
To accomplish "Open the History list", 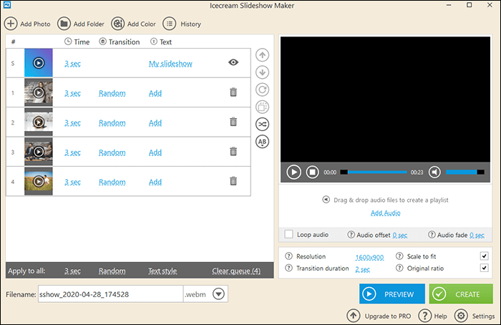I will click(x=170, y=24).
